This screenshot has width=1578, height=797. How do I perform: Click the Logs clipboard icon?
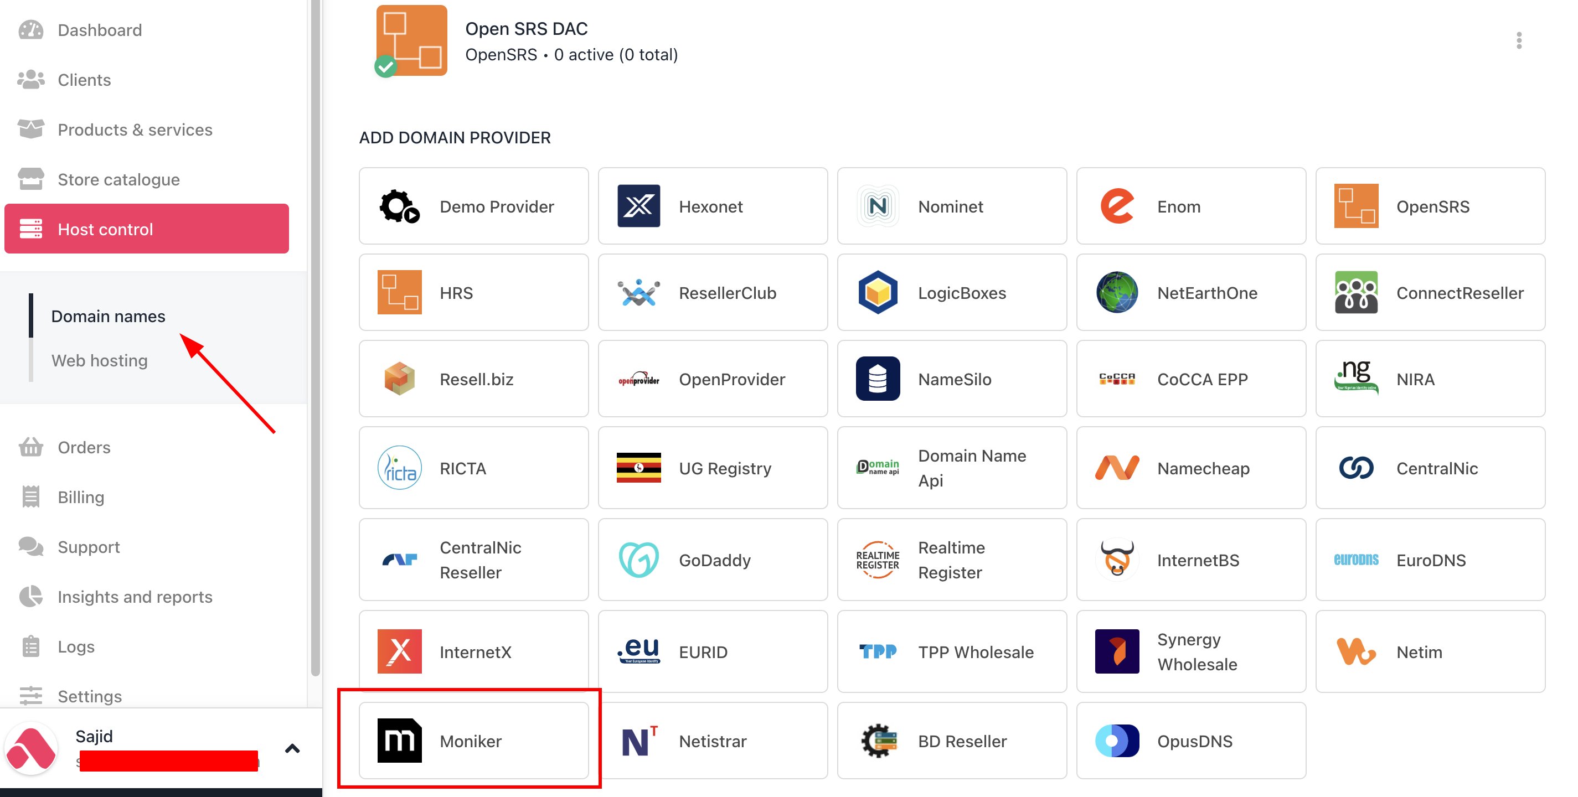click(30, 646)
